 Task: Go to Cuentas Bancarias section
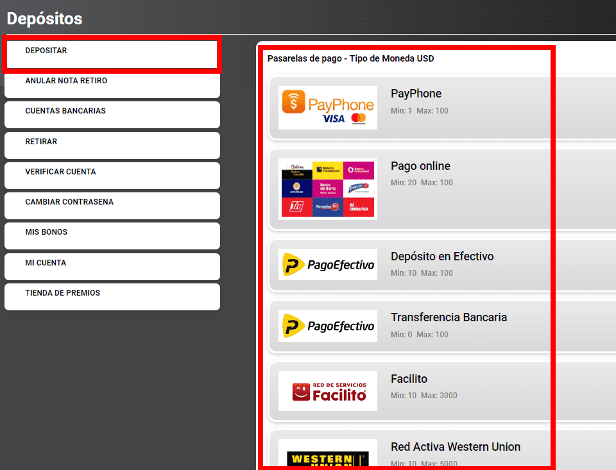(112, 115)
